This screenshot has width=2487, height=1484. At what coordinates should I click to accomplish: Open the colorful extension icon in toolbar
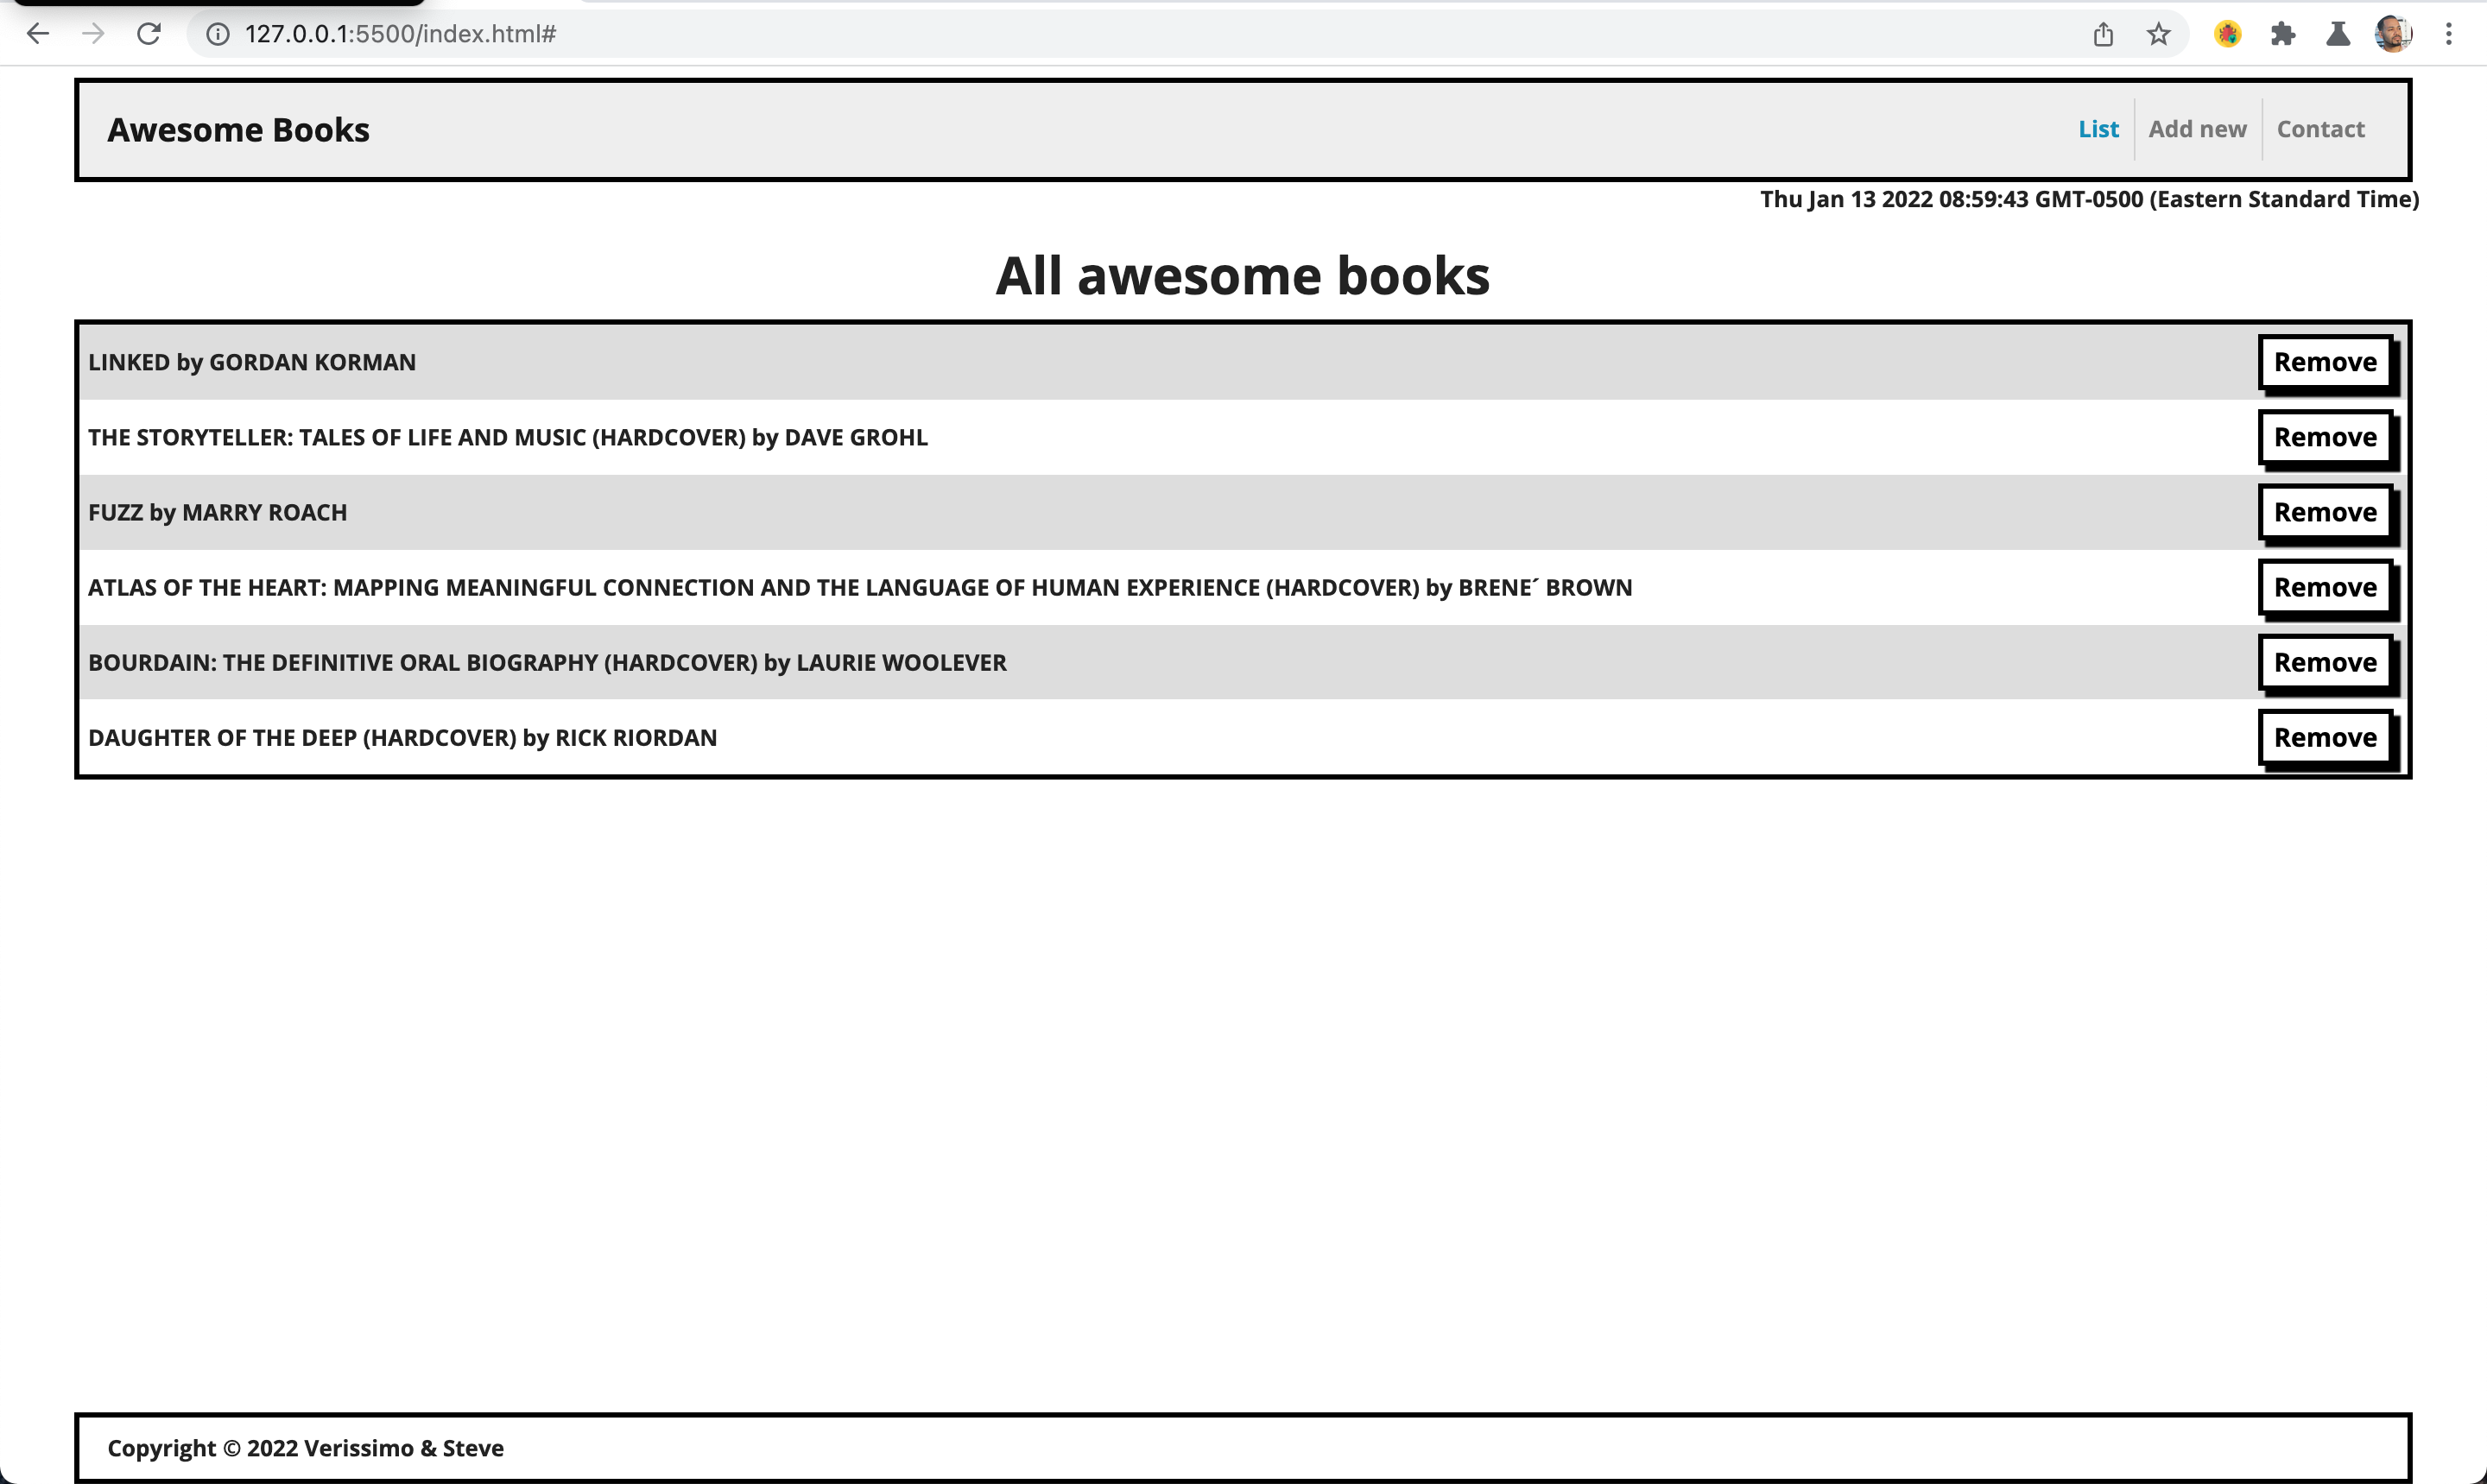tap(2227, 34)
